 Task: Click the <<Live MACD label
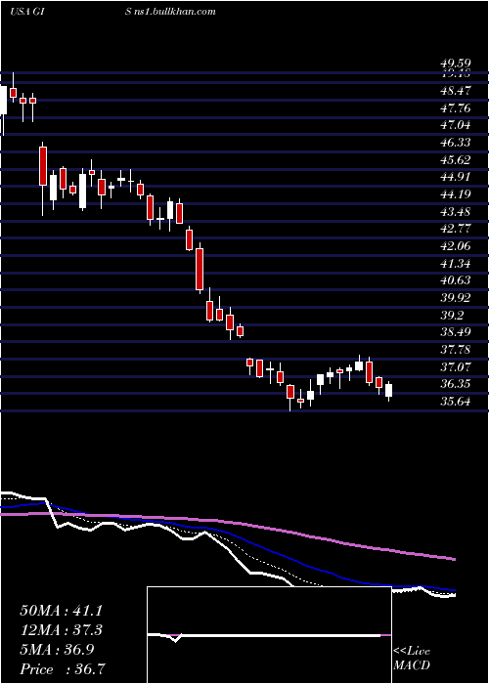[x=412, y=659]
